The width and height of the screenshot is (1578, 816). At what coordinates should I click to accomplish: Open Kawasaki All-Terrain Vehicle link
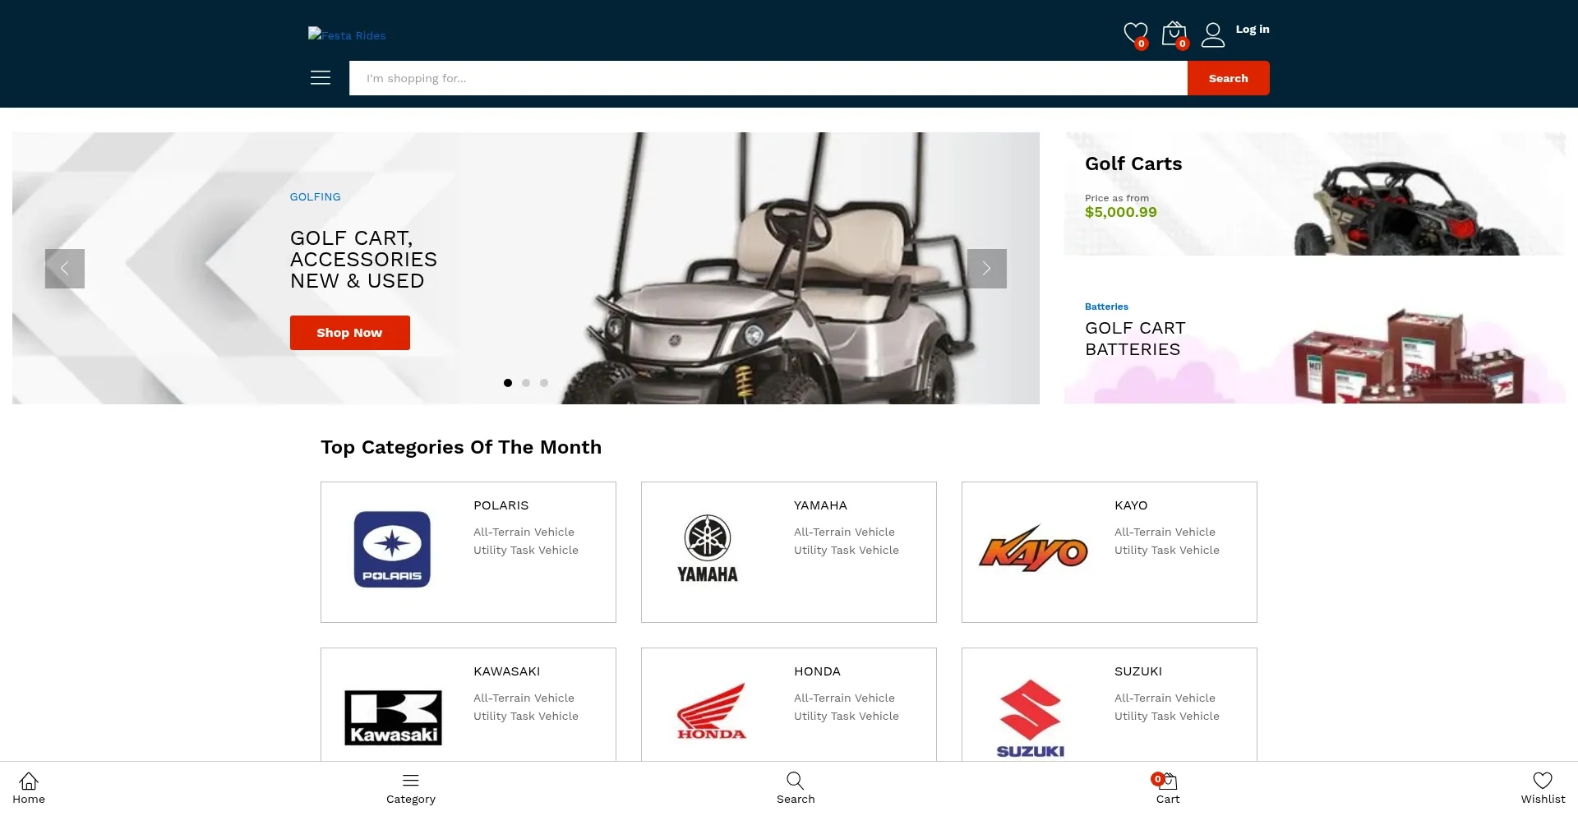click(524, 698)
